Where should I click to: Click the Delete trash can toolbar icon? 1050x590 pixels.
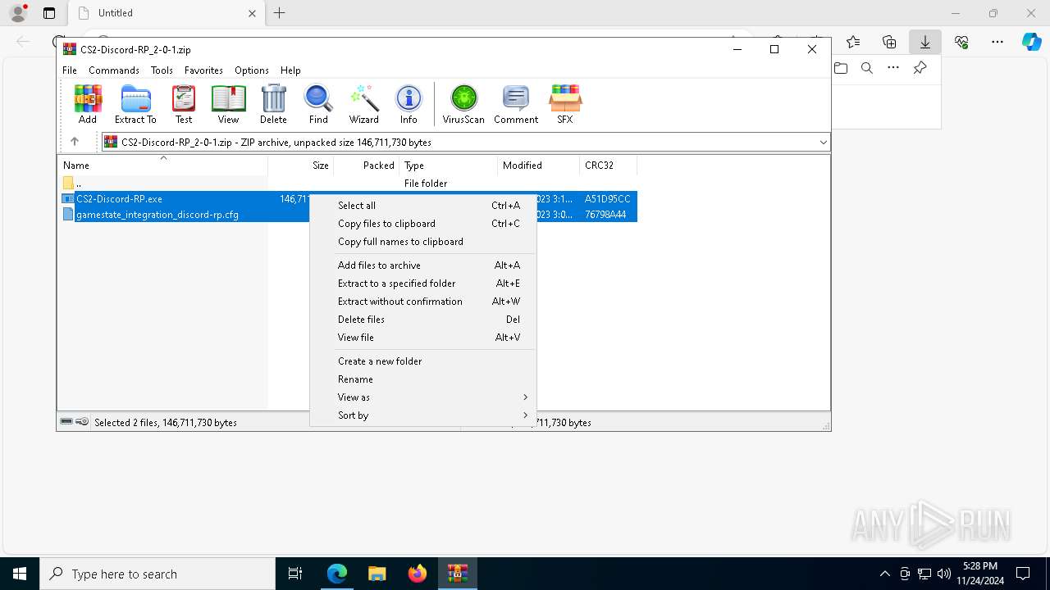273,104
